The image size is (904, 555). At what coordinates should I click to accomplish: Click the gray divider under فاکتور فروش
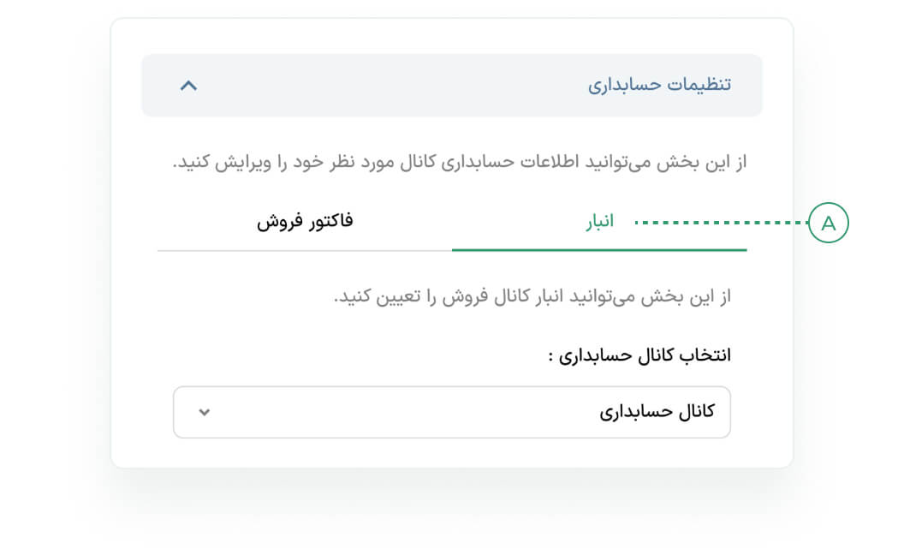pos(305,251)
